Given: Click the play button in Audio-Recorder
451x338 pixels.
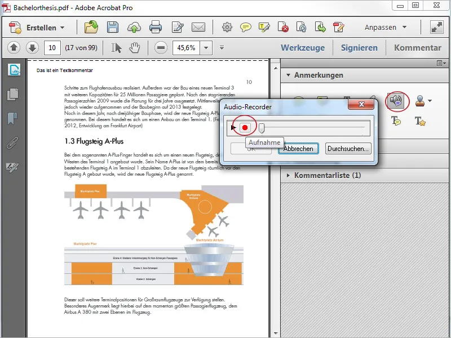Looking at the screenshot, I should point(233,127).
